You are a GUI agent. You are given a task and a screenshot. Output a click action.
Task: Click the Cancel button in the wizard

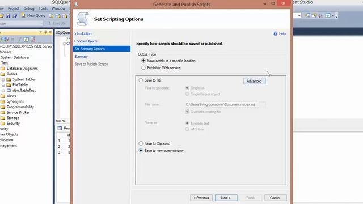coord(275,198)
